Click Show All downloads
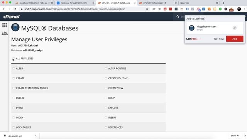This screenshot has height=139, width=247. (x=235, y=136)
